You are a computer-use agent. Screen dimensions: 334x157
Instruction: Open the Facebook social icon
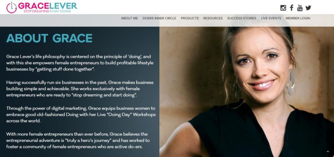[x=292, y=8]
